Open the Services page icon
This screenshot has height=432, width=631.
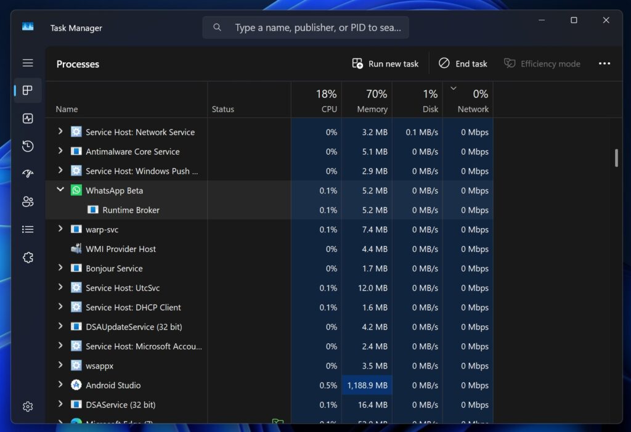click(27, 257)
